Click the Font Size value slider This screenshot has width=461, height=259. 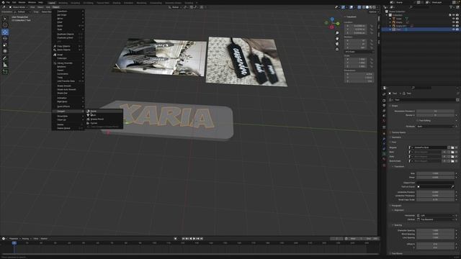point(435,173)
